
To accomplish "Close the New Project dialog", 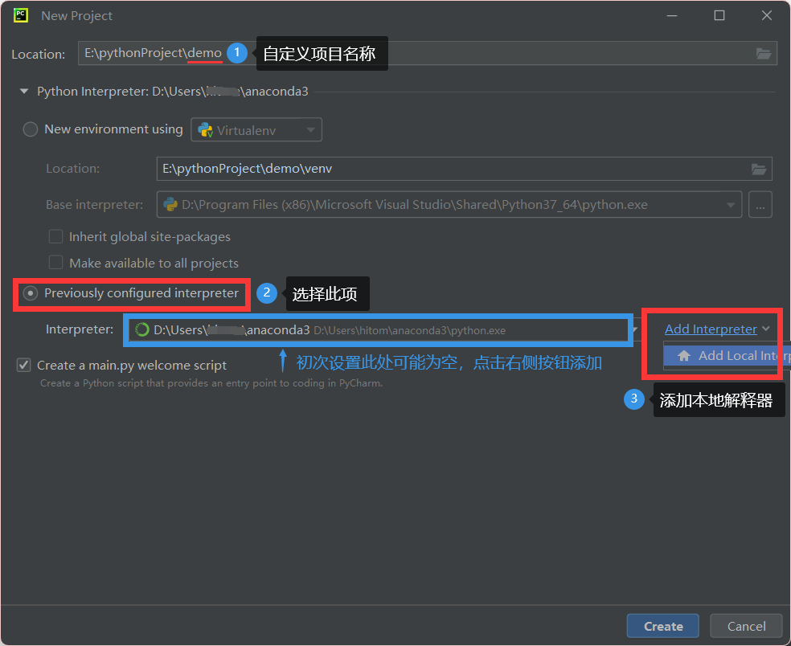I will click(767, 15).
